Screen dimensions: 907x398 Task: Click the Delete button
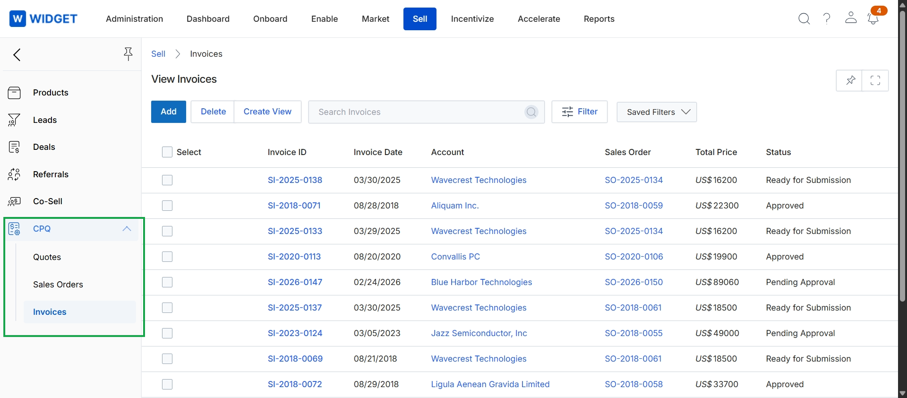pos(213,112)
